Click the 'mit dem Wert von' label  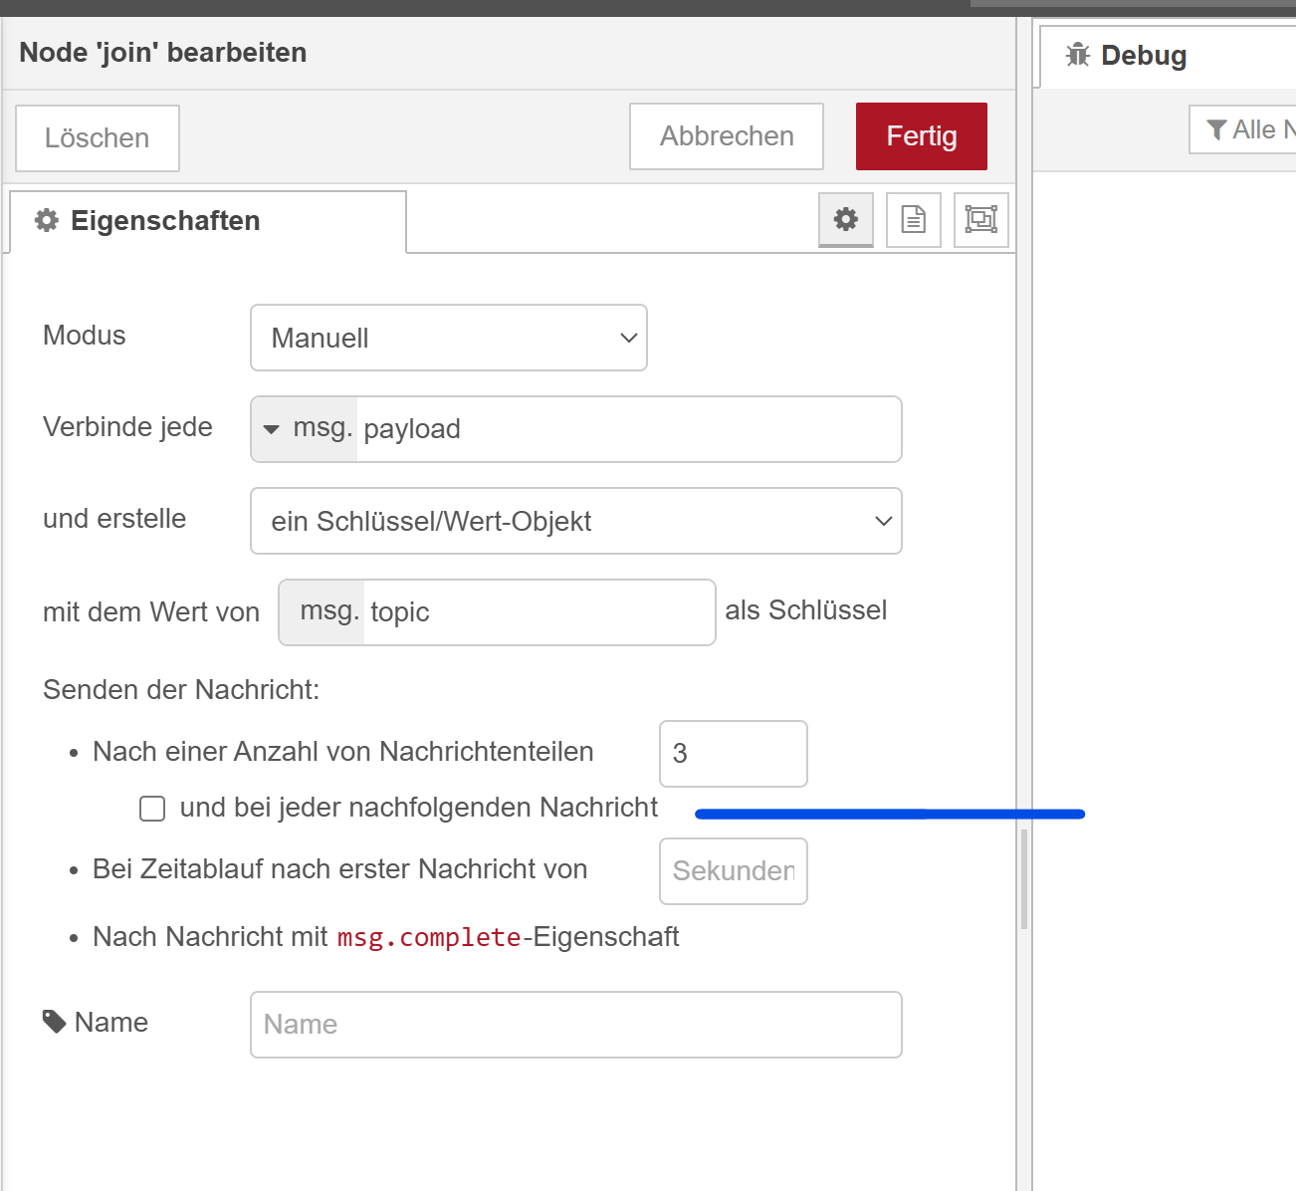tap(151, 612)
